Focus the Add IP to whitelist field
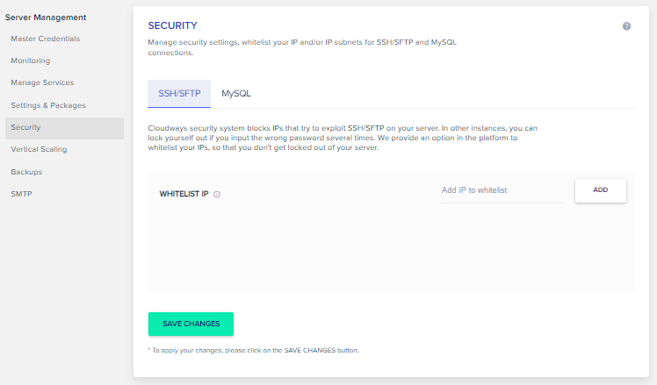The width and height of the screenshot is (657, 385). coord(503,191)
